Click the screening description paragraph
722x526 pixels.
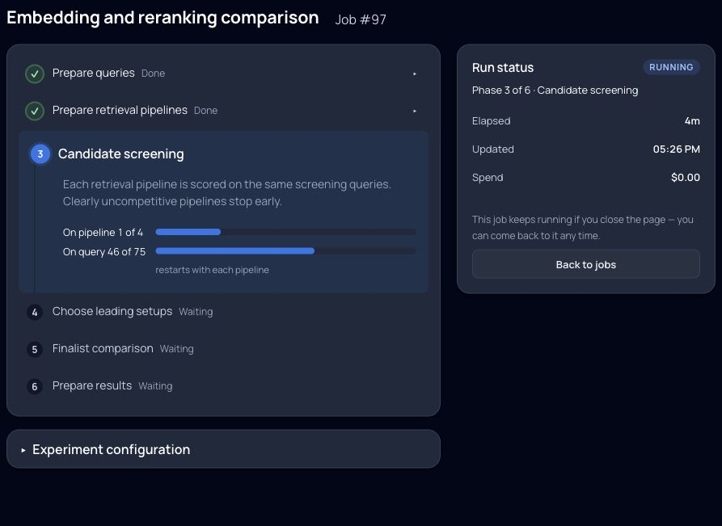(226, 193)
